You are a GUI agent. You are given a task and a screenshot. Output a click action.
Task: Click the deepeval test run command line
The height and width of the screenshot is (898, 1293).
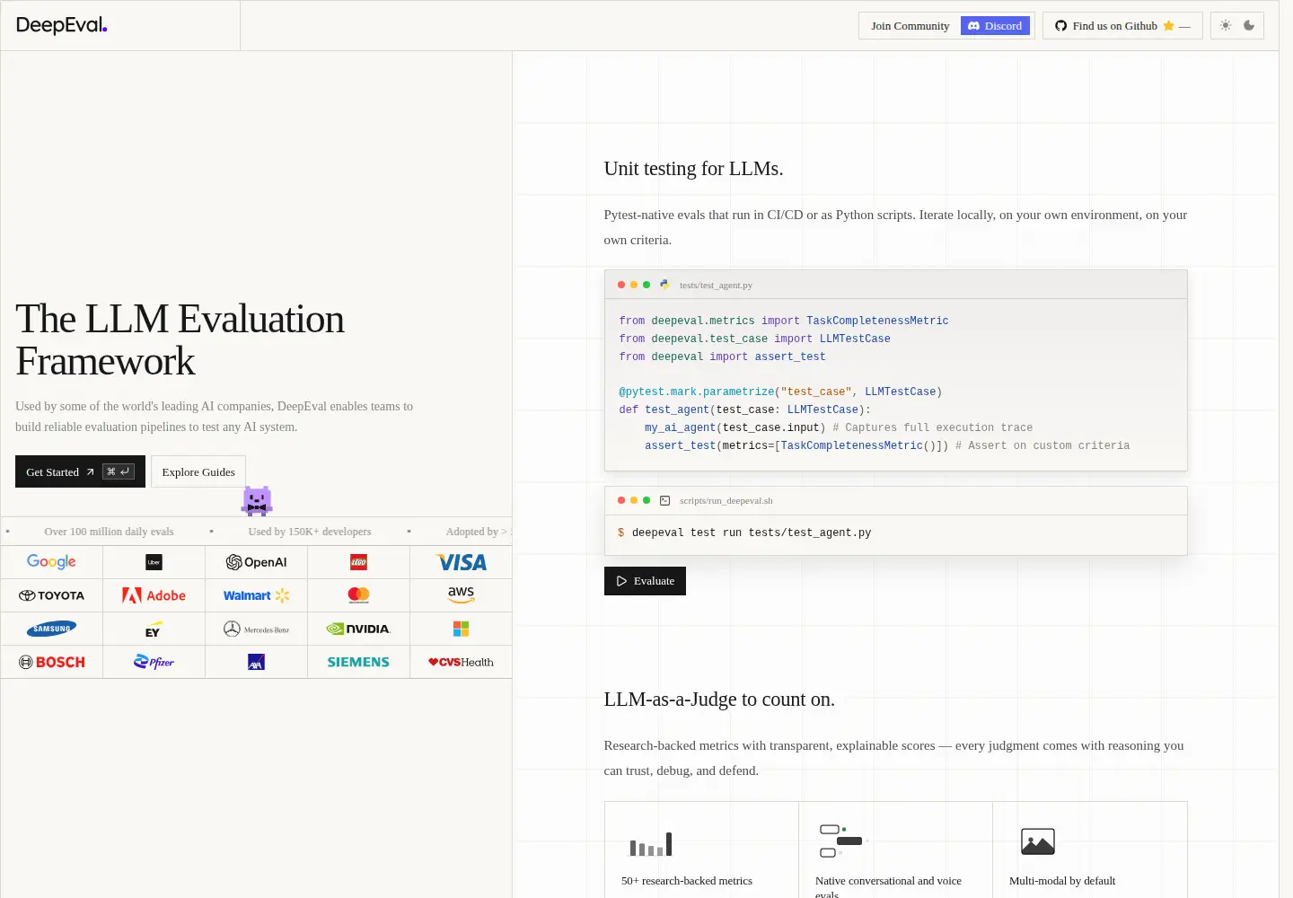pyautogui.click(x=751, y=533)
